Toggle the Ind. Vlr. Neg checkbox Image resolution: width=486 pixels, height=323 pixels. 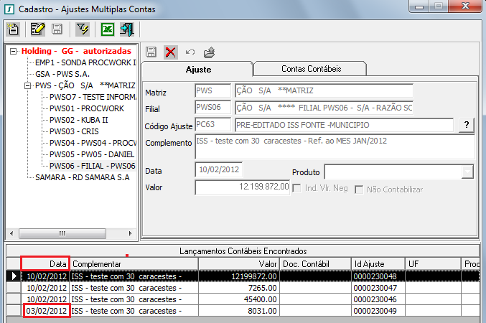click(296, 189)
